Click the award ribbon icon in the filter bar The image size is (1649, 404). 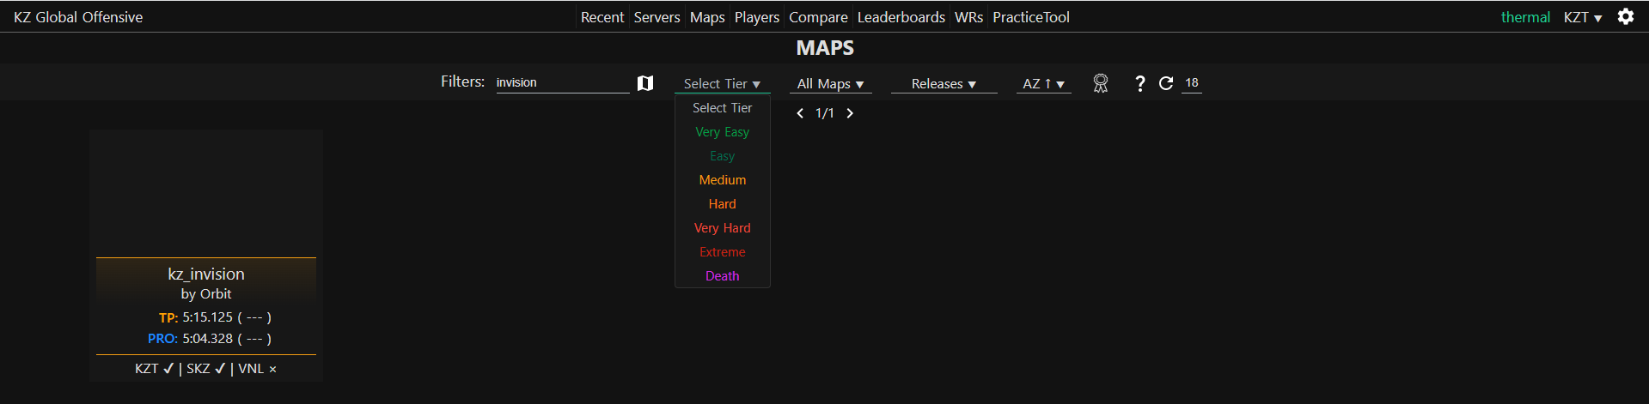[1100, 83]
